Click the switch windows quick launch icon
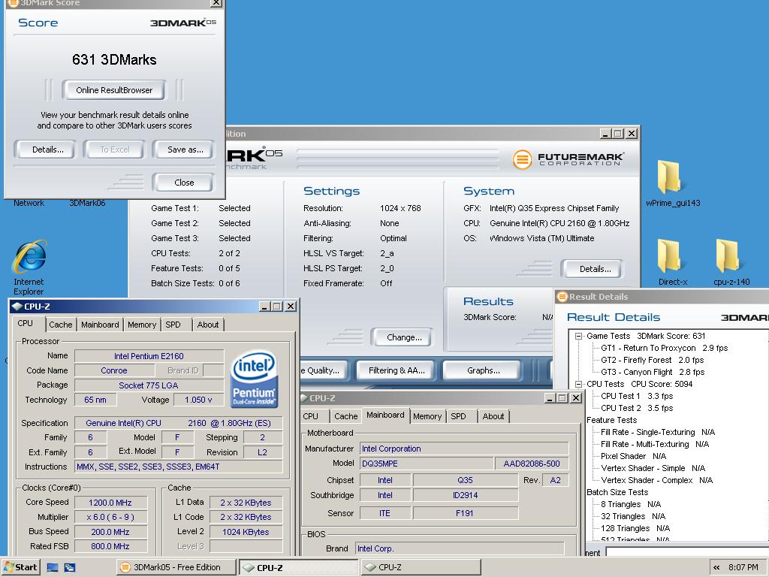Viewport: 769px width, 577px height. (x=70, y=567)
